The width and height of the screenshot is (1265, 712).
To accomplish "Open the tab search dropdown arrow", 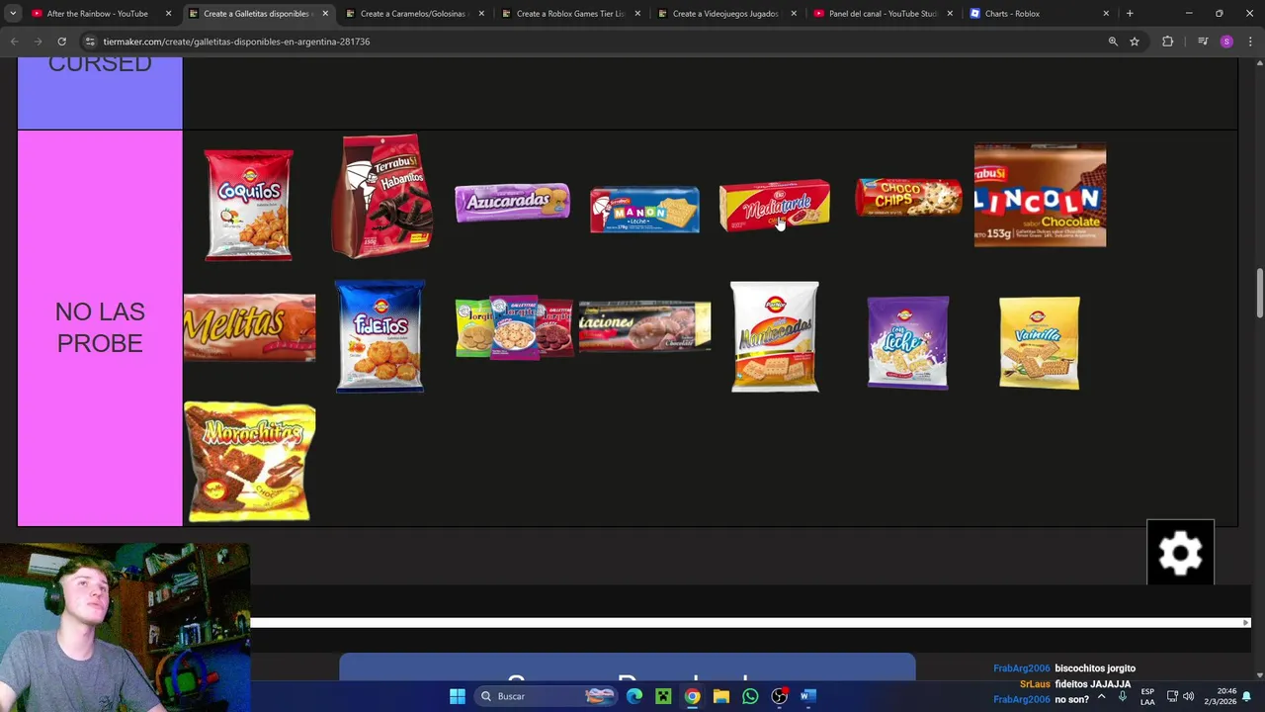I will (x=13, y=14).
